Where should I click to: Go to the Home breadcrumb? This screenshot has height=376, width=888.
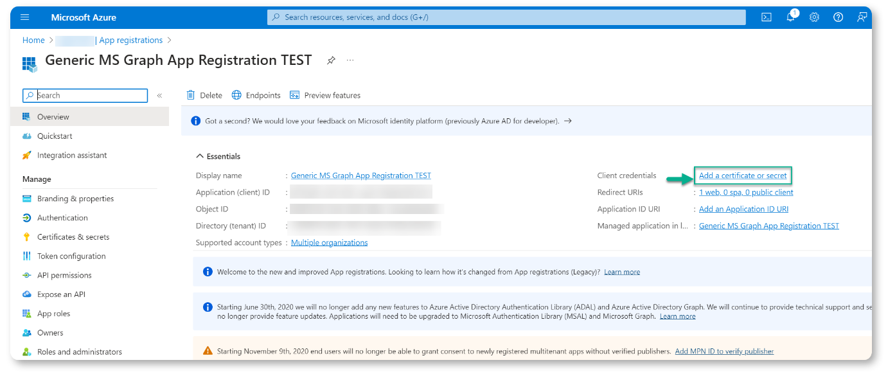click(x=33, y=40)
